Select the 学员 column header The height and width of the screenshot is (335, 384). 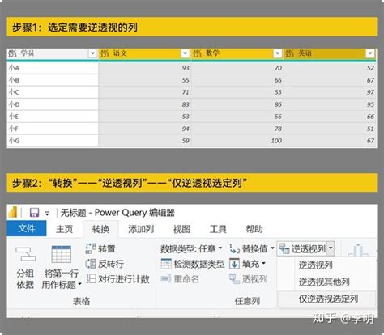pos(53,53)
